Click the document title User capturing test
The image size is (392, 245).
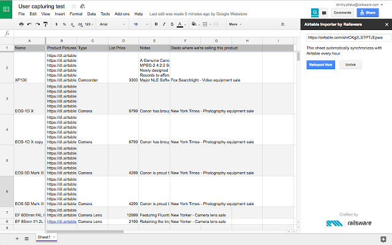(42, 6)
